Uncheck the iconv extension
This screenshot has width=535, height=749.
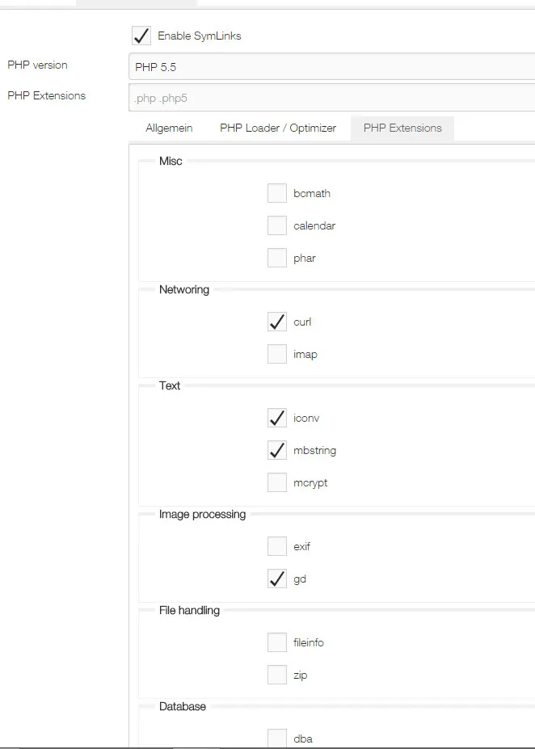277,418
